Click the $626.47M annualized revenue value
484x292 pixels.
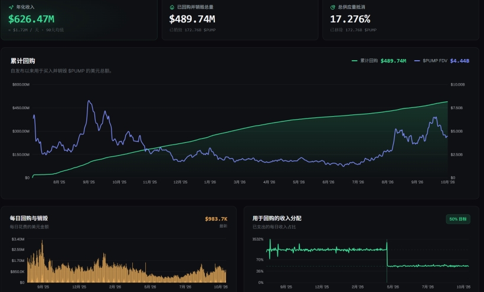pyautogui.click(x=31, y=19)
